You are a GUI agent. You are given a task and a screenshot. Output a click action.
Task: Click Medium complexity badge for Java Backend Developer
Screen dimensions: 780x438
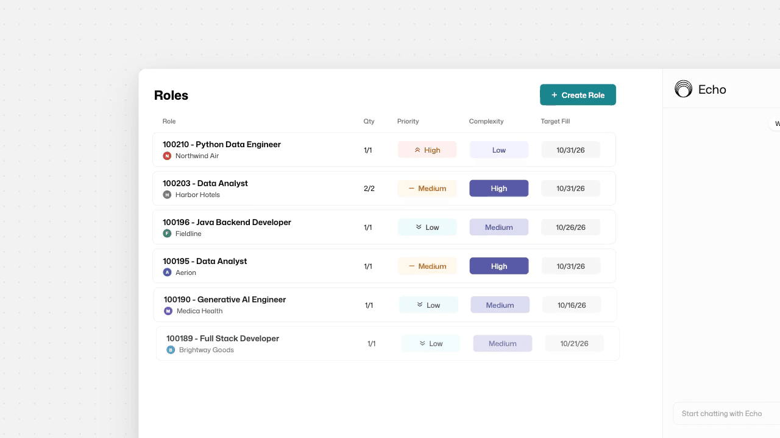[x=499, y=227]
